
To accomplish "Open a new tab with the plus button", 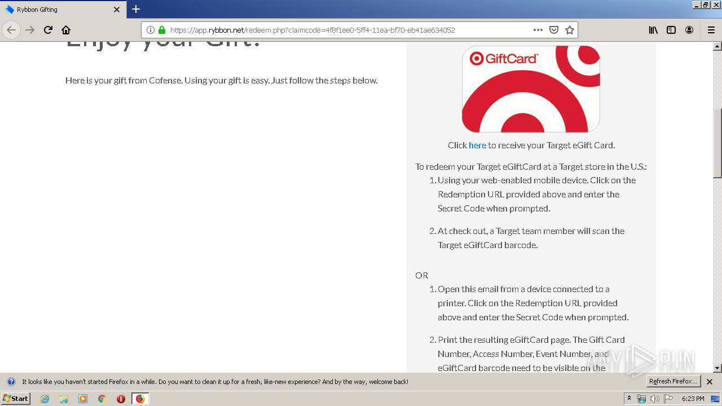I will [136, 9].
